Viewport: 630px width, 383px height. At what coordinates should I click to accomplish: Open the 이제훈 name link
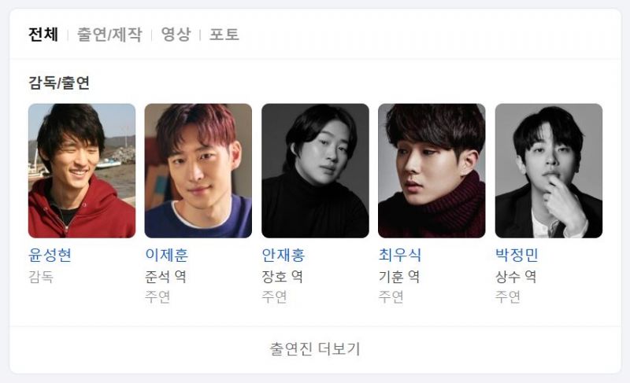pos(166,255)
